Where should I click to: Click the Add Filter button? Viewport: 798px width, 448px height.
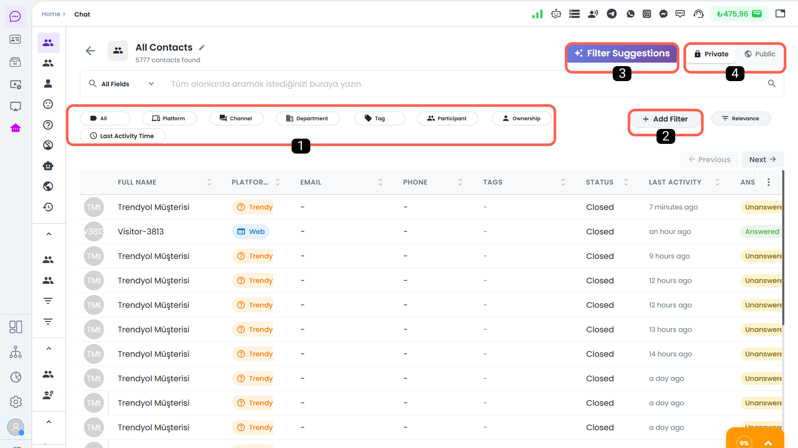tap(665, 119)
